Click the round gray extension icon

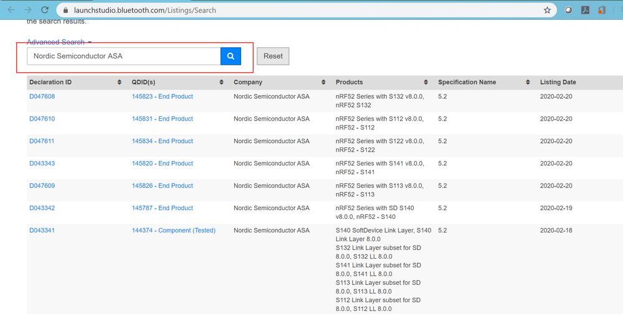(x=568, y=10)
